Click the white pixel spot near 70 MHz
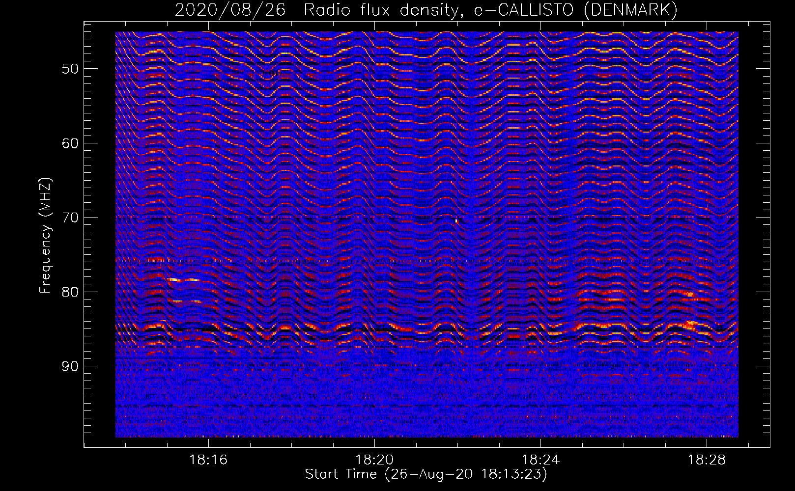Viewport: 795px width, 491px height. (x=456, y=221)
